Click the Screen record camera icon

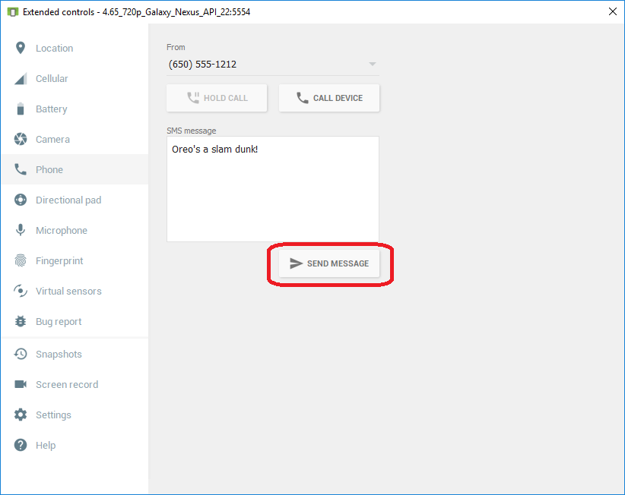coord(21,385)
